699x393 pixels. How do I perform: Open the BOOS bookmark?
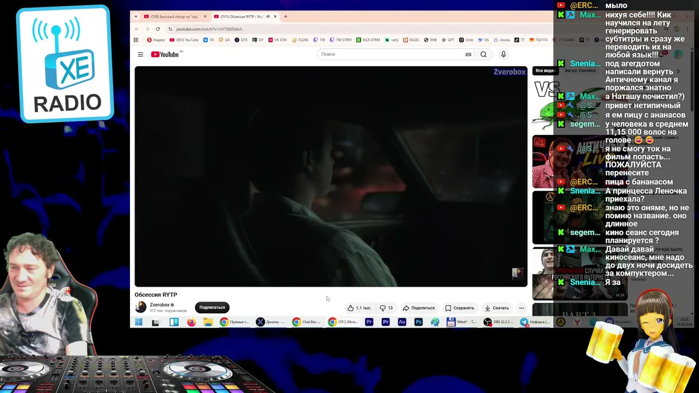pos(411,40)
